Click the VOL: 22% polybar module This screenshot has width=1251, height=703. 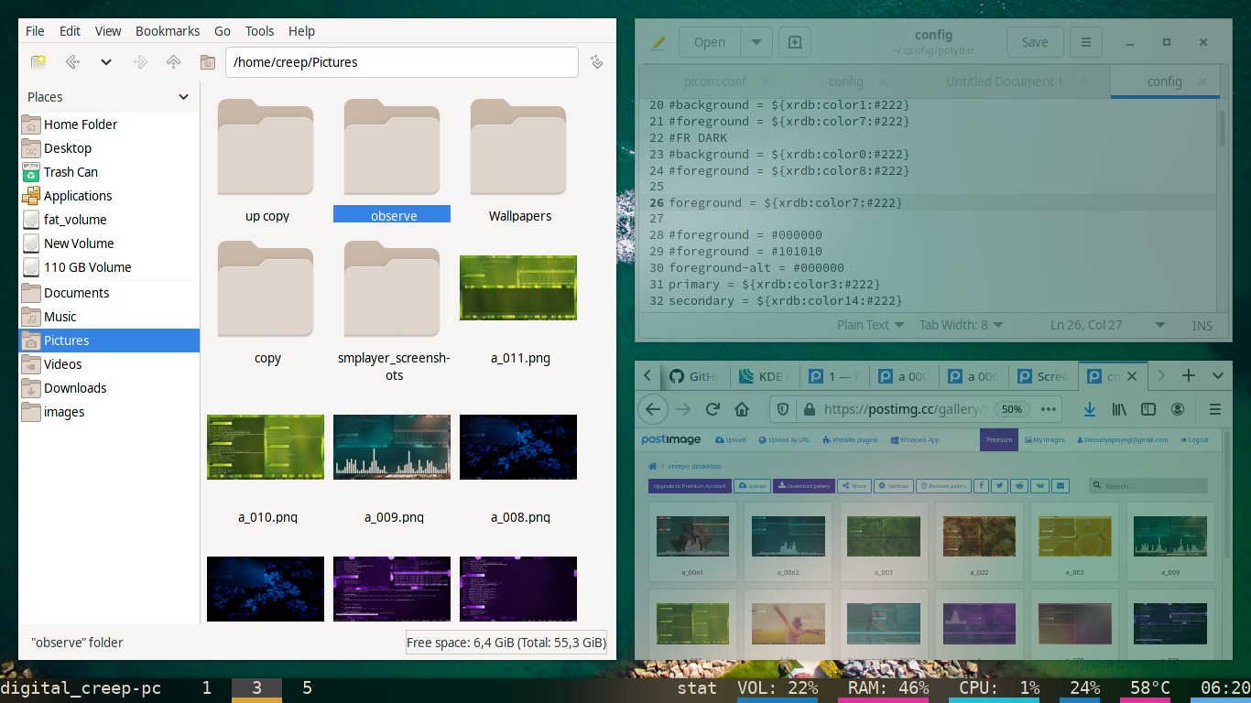[x=778, y=687]
